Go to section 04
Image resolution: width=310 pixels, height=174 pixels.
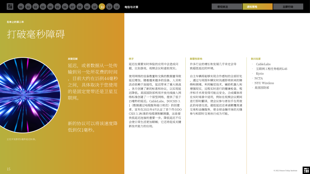50,7
